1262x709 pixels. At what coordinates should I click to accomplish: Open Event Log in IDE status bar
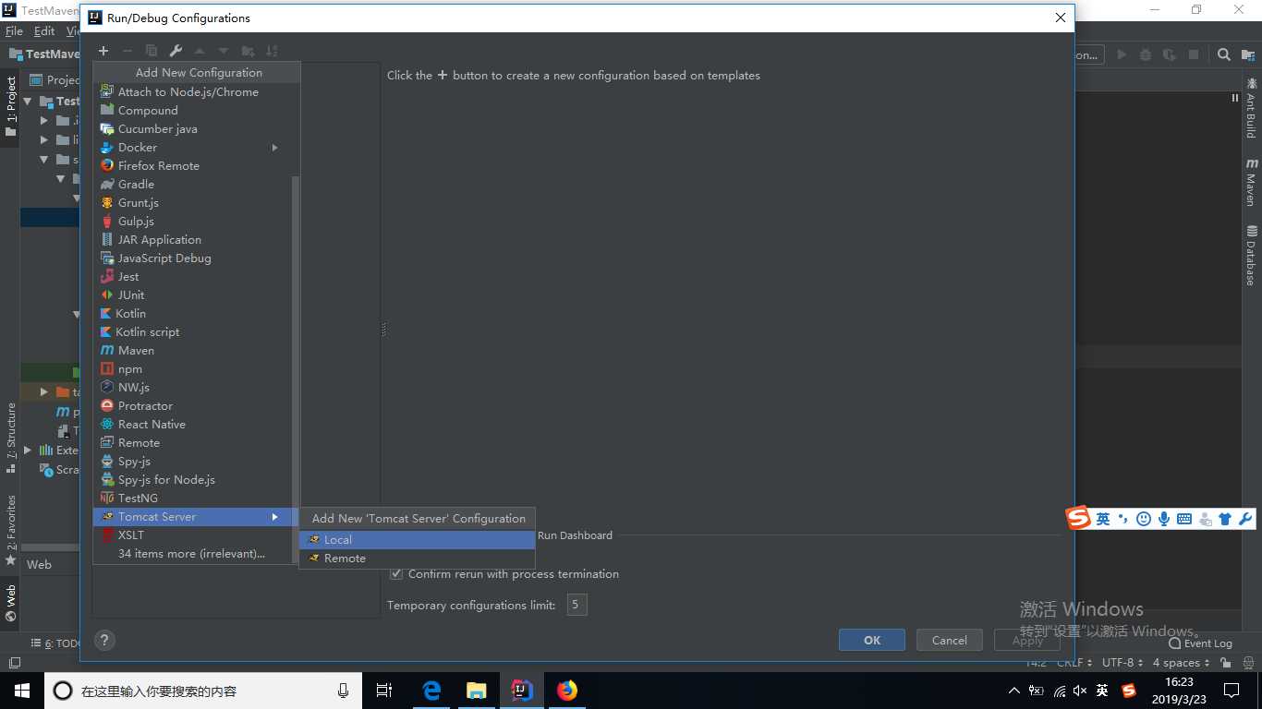click(1201, 643)
